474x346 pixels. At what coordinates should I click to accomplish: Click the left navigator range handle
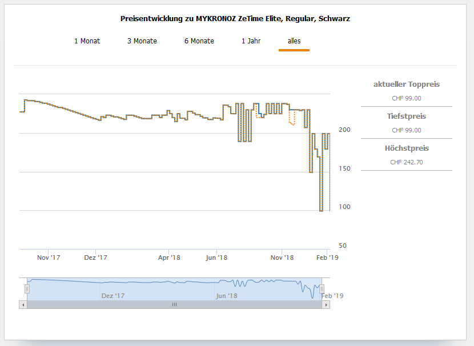click(27, 289)
